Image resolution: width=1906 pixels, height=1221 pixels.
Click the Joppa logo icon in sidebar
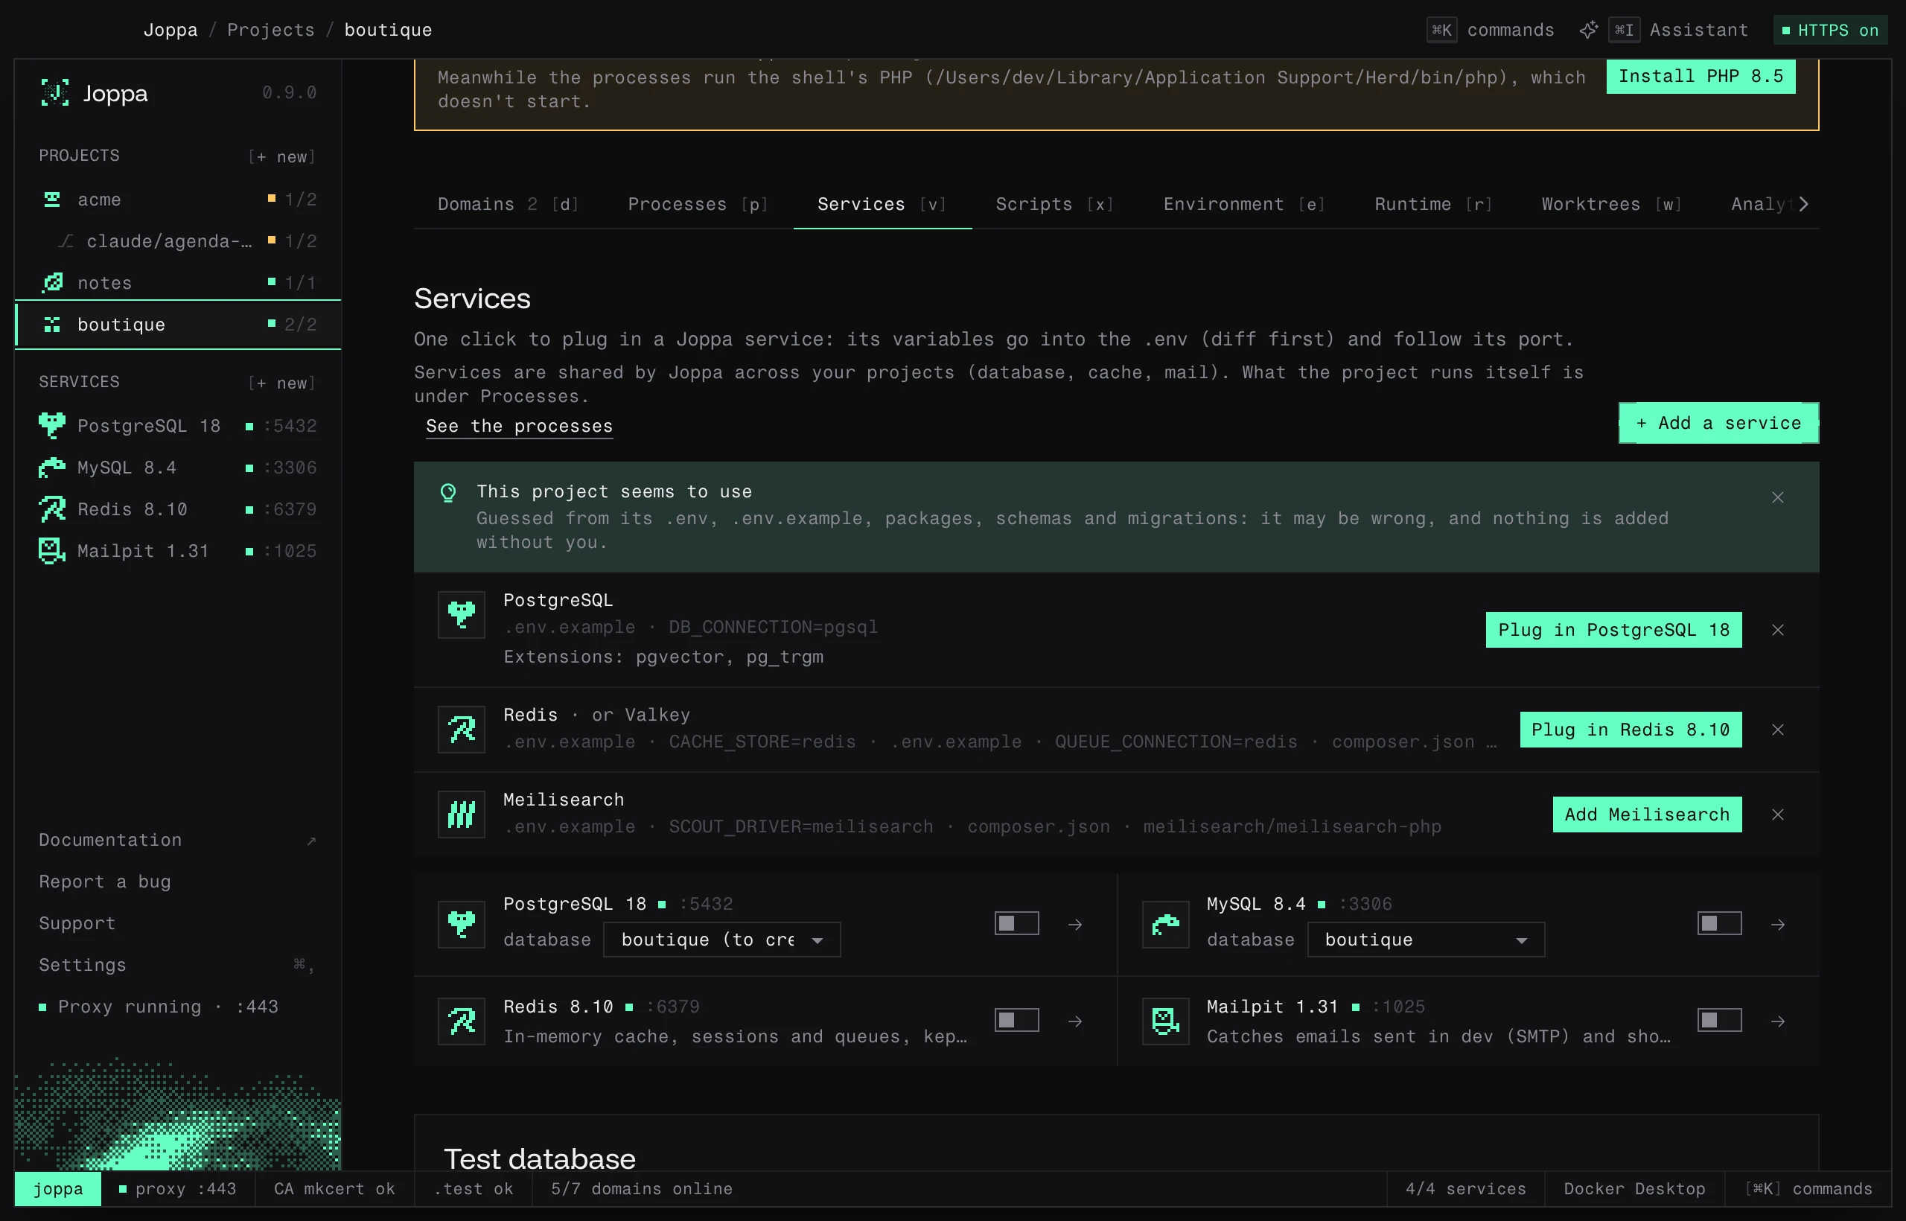pyautogui.click(x=54, y=93)
